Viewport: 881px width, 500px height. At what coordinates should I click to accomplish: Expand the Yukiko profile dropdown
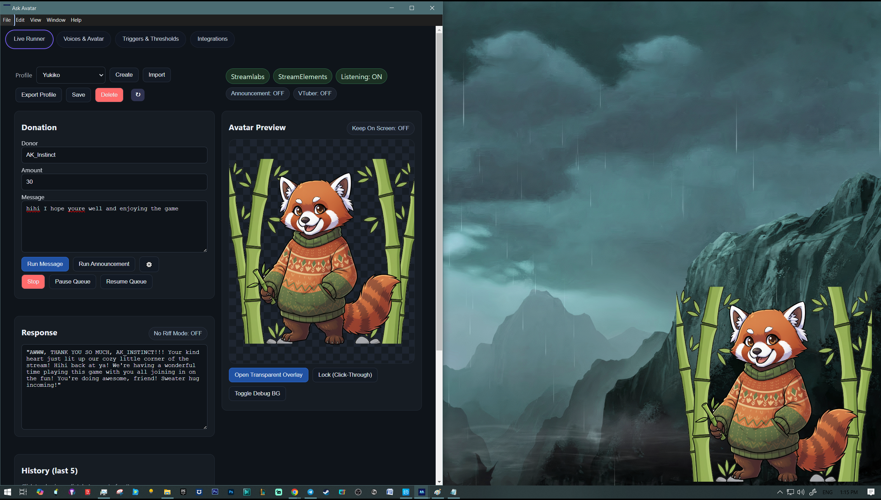pos(71,75)
